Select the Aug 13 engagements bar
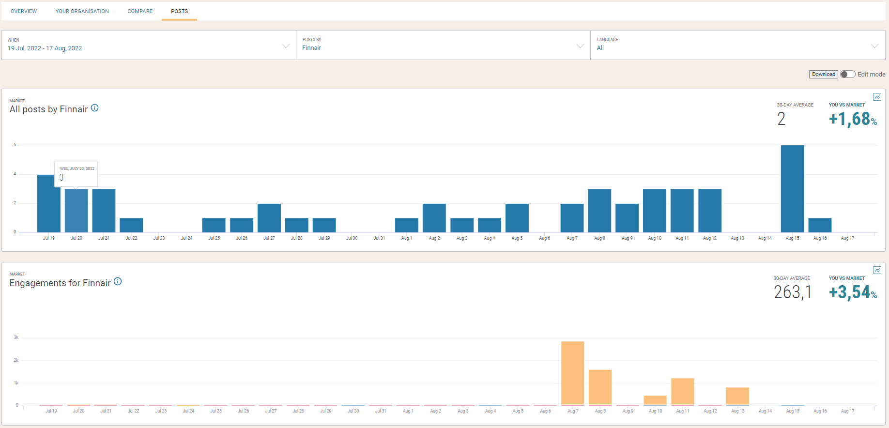The width and height of the screenshot is (889, 428). pyautogui.click(x=737, y=397)
